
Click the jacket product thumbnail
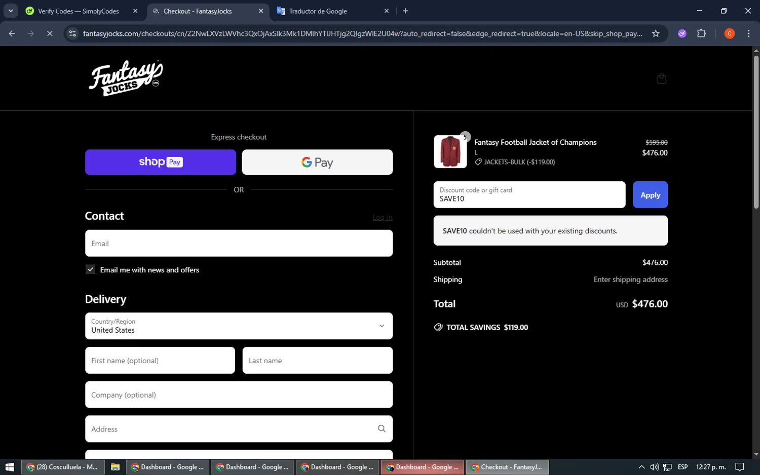[x=450, y=151]
